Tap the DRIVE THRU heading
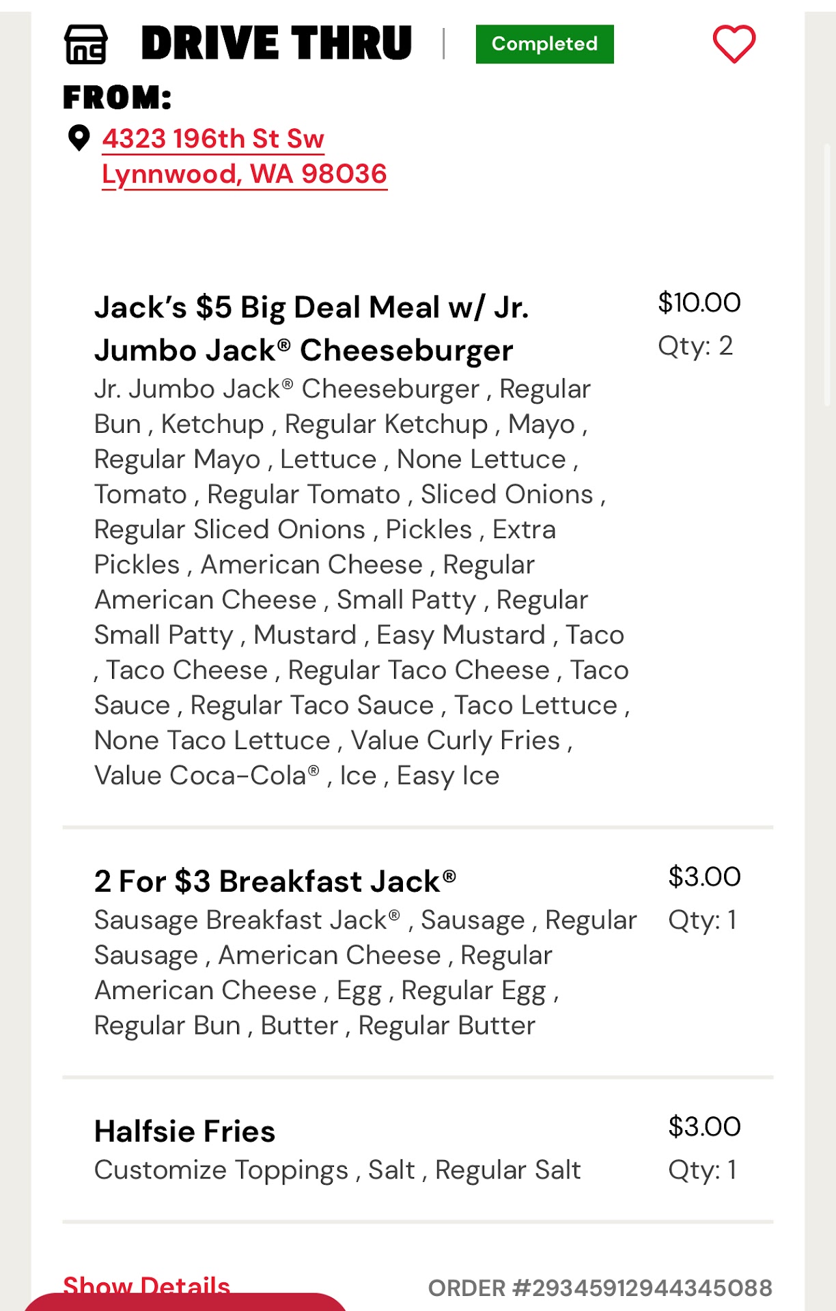This screenshot has height=1311, width=836. pos(277,44)
